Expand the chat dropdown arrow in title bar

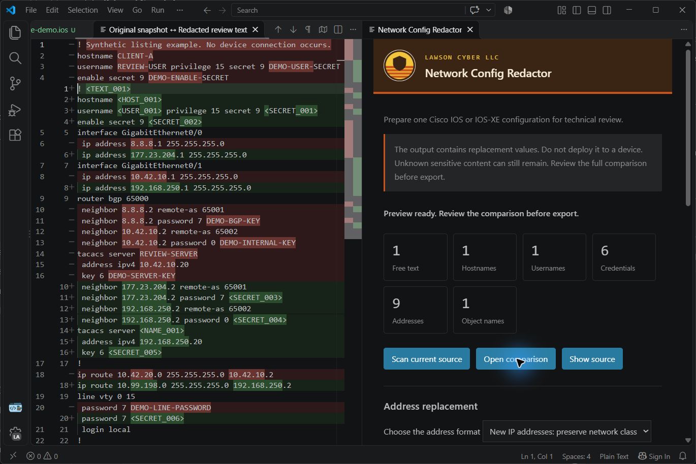(489, 10)
